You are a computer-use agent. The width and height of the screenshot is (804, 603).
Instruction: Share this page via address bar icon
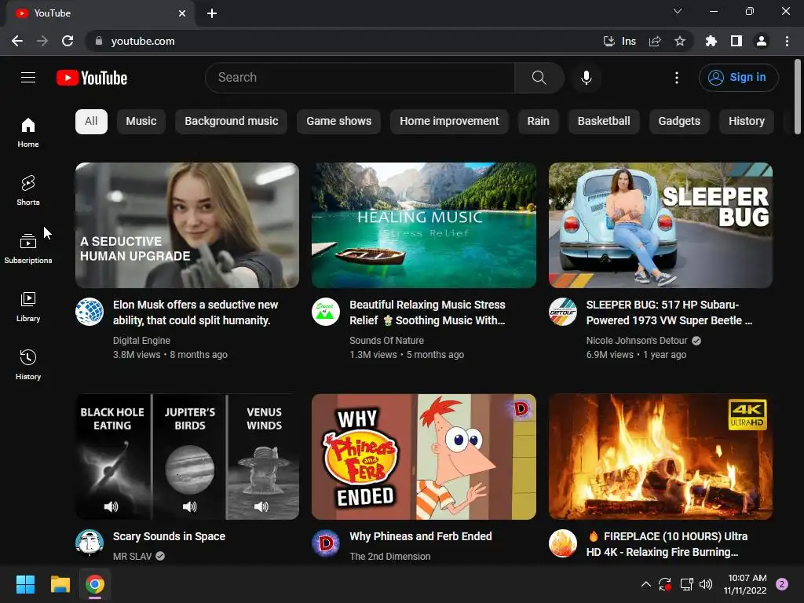click(x=655, y=41)
